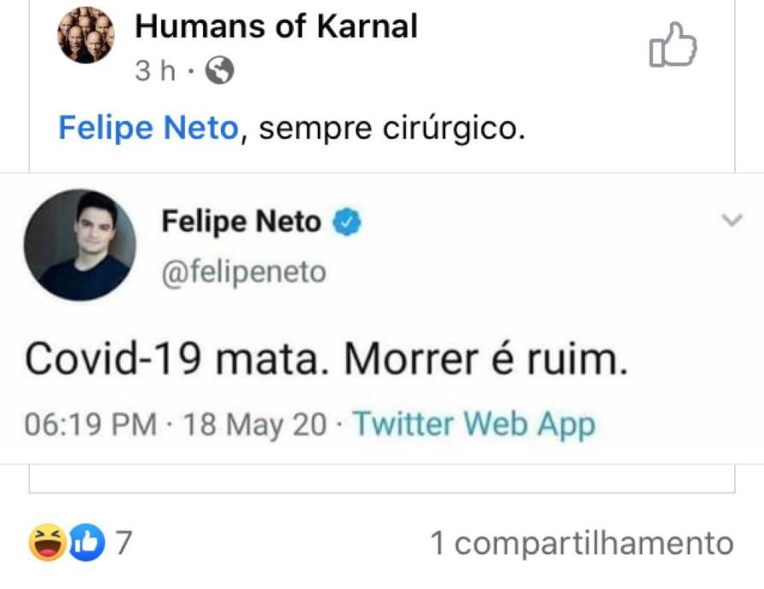Viewport: 764px width, 589px height.
Task: Click the blue Like reaction icon
Action: click(84, 543)
